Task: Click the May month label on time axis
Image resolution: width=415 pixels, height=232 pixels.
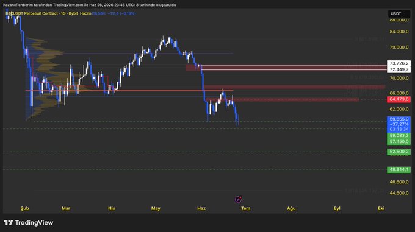Action: click(156, 208)
